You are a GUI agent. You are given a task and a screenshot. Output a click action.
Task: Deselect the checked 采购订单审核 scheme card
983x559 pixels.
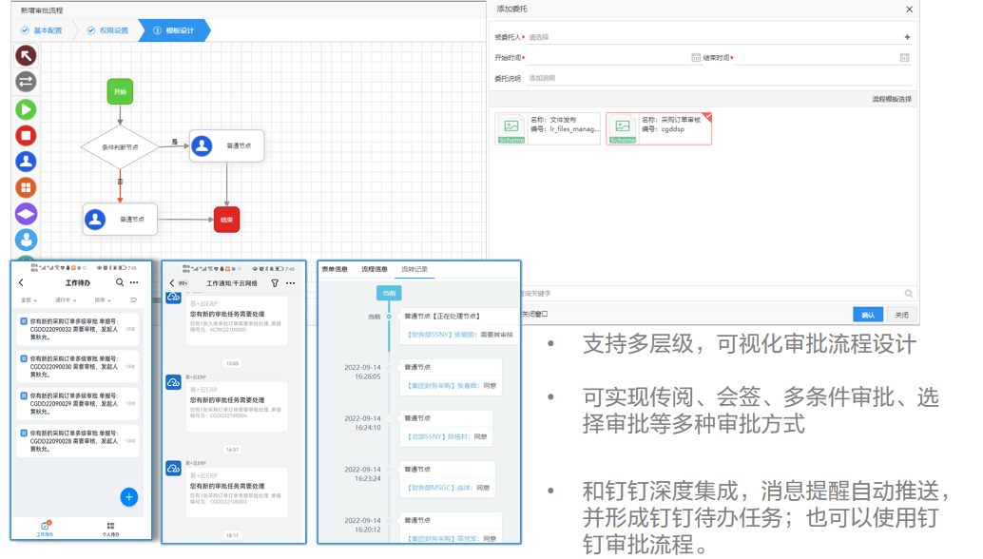click(659, 128)
